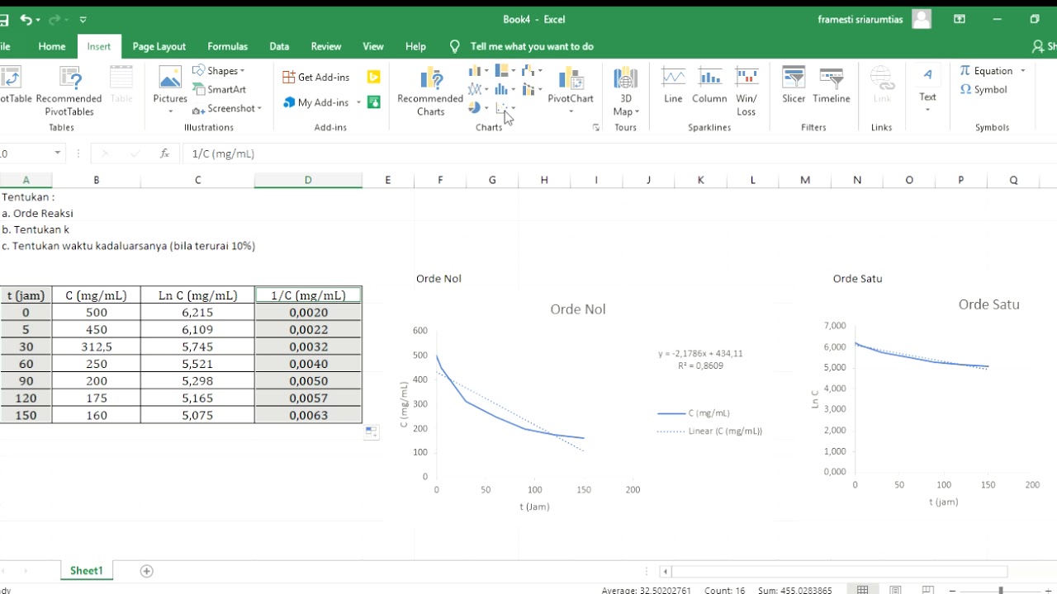The image size is (1057, 594).
Task: Open the Charts dialog launcher
Action: tap(595, 128)
